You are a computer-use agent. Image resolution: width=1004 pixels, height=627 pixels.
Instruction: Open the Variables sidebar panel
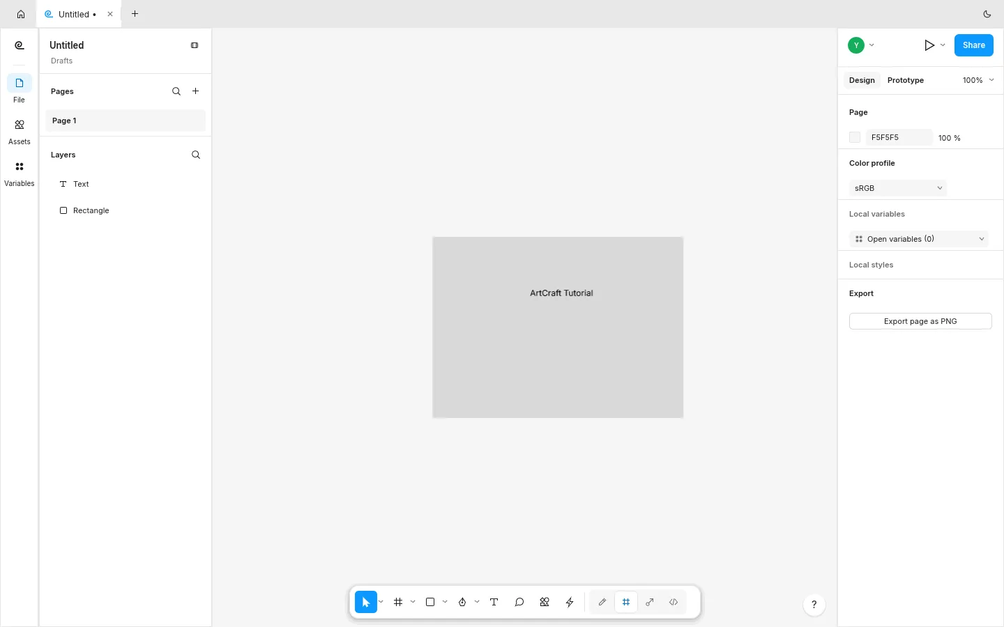(20, 173)
